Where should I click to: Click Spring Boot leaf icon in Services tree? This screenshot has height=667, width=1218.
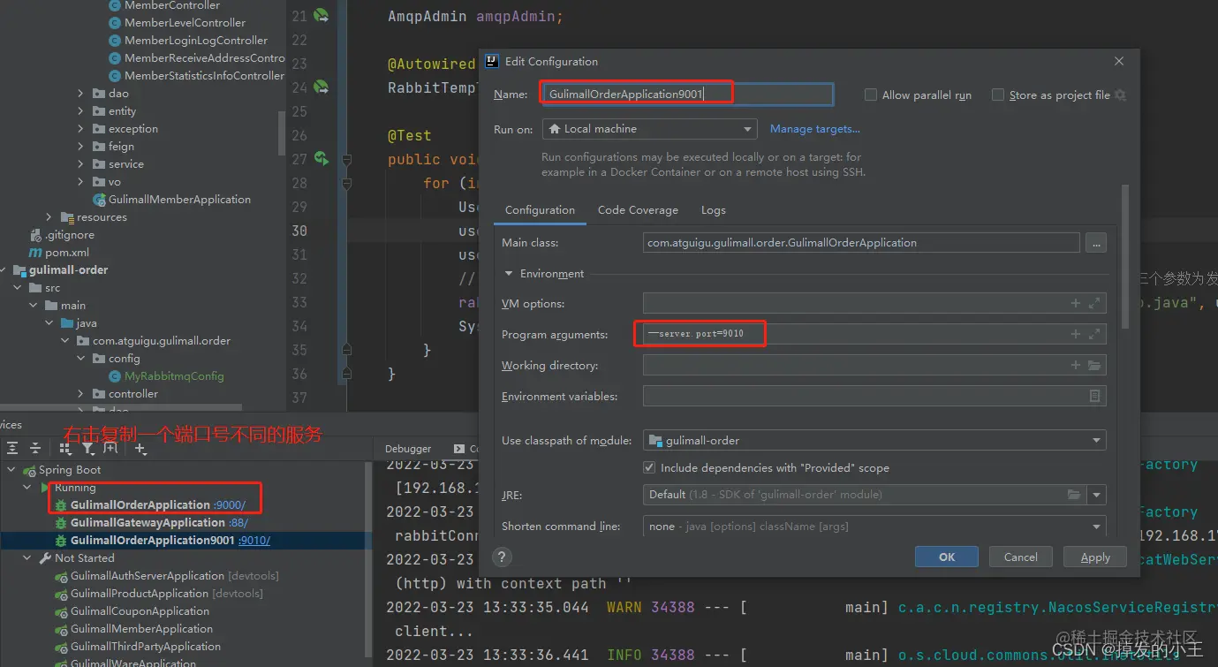31,470
